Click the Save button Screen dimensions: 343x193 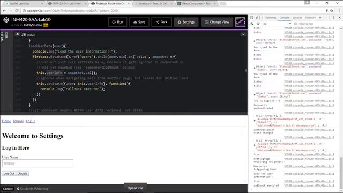coord(139,22)
